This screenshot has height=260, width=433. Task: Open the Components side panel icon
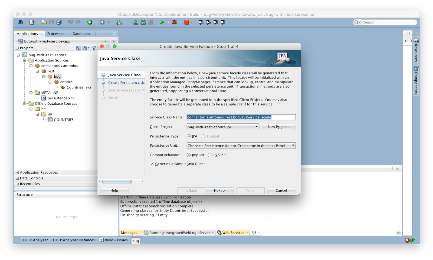(416, 68)
